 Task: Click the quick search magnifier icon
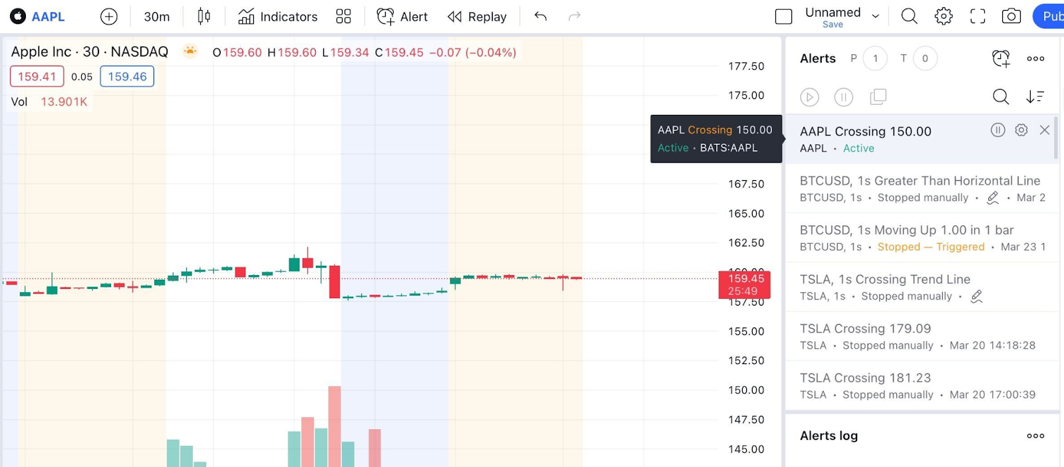point(909,17)
